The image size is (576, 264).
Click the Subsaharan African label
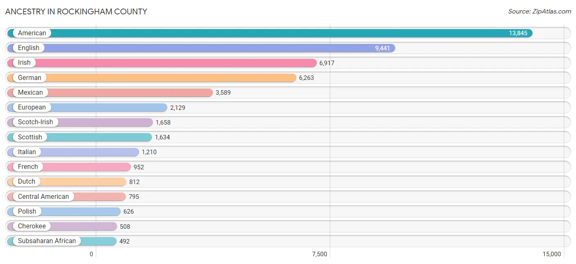47,241
